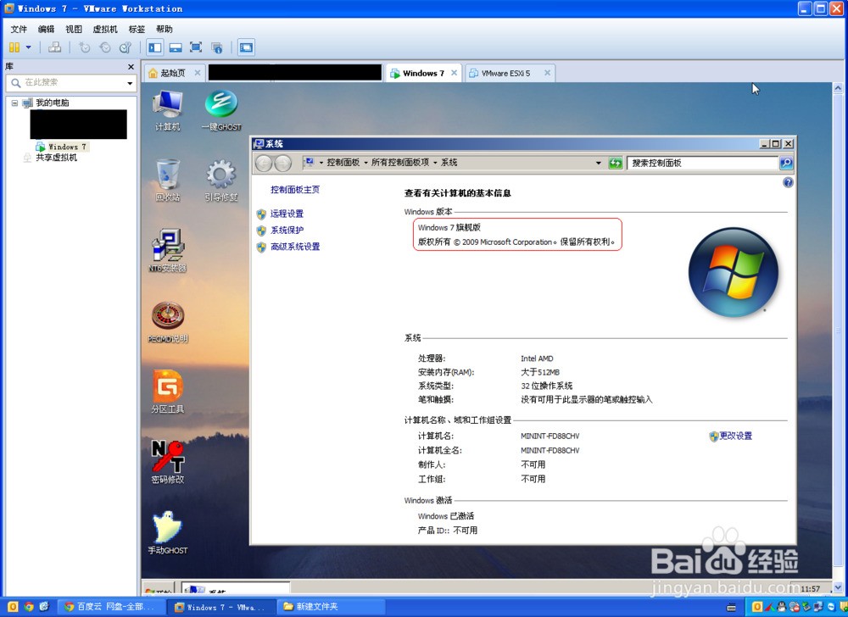Close the 库 library panel

click(x=131, y=66)
